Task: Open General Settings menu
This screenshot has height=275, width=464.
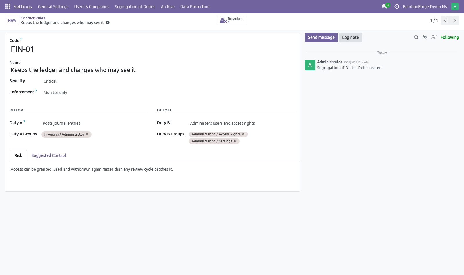Action: [x=53, y=7]
